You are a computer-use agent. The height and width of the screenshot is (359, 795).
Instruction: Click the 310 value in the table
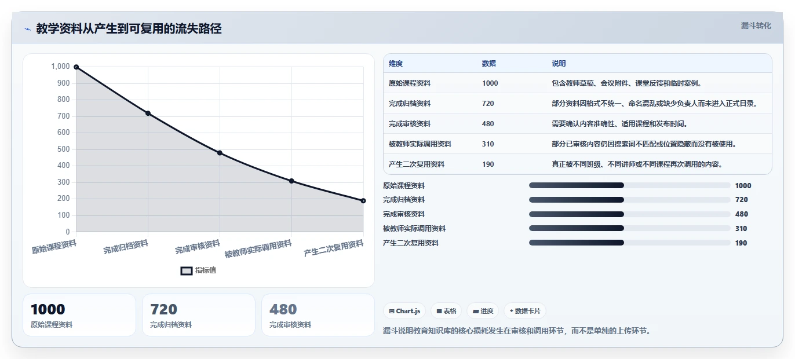pos(488,144)
